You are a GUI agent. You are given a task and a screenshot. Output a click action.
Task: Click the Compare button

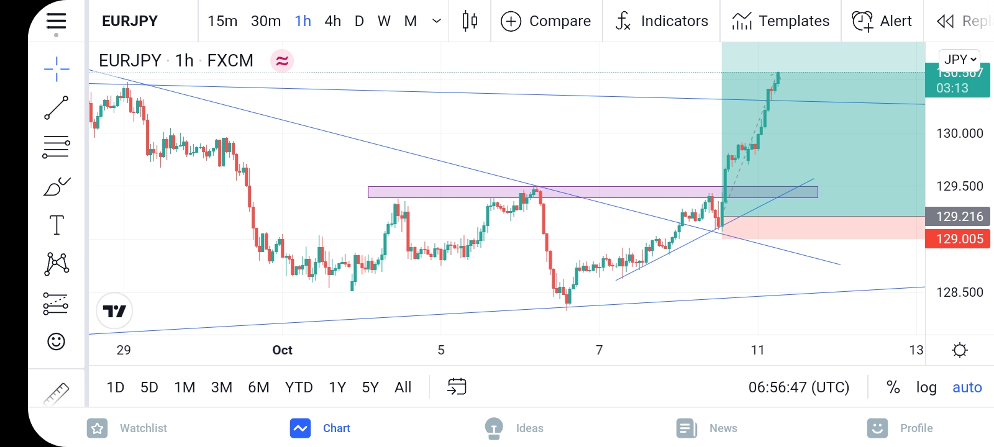(546, 21)
